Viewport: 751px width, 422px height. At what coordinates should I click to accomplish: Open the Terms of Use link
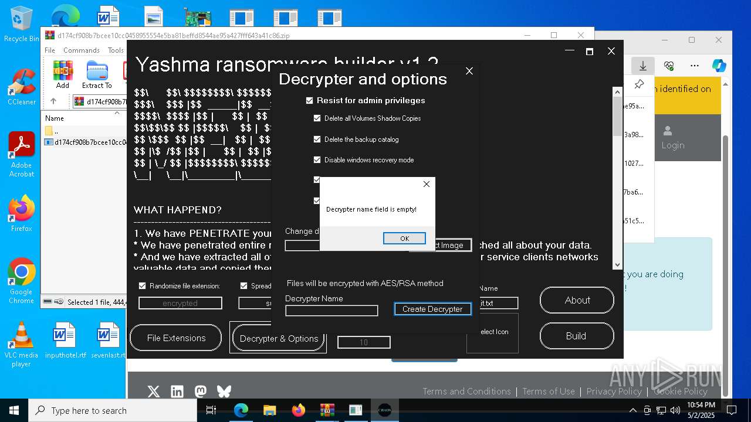coord(549,392)
